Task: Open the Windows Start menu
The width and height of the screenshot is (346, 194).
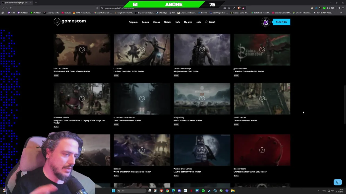Action: pos(113,191)
